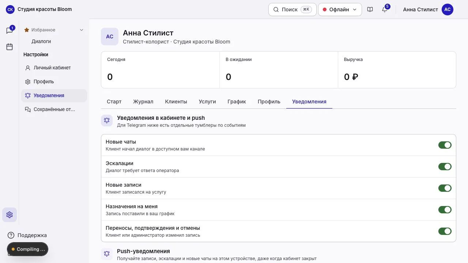468x263 pixels.
Task: Click the Compiling status indicator
Action: [x=28, y=249]
